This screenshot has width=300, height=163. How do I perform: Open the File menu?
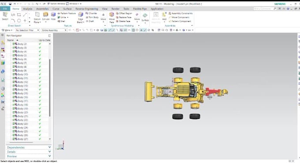(5, 9)
